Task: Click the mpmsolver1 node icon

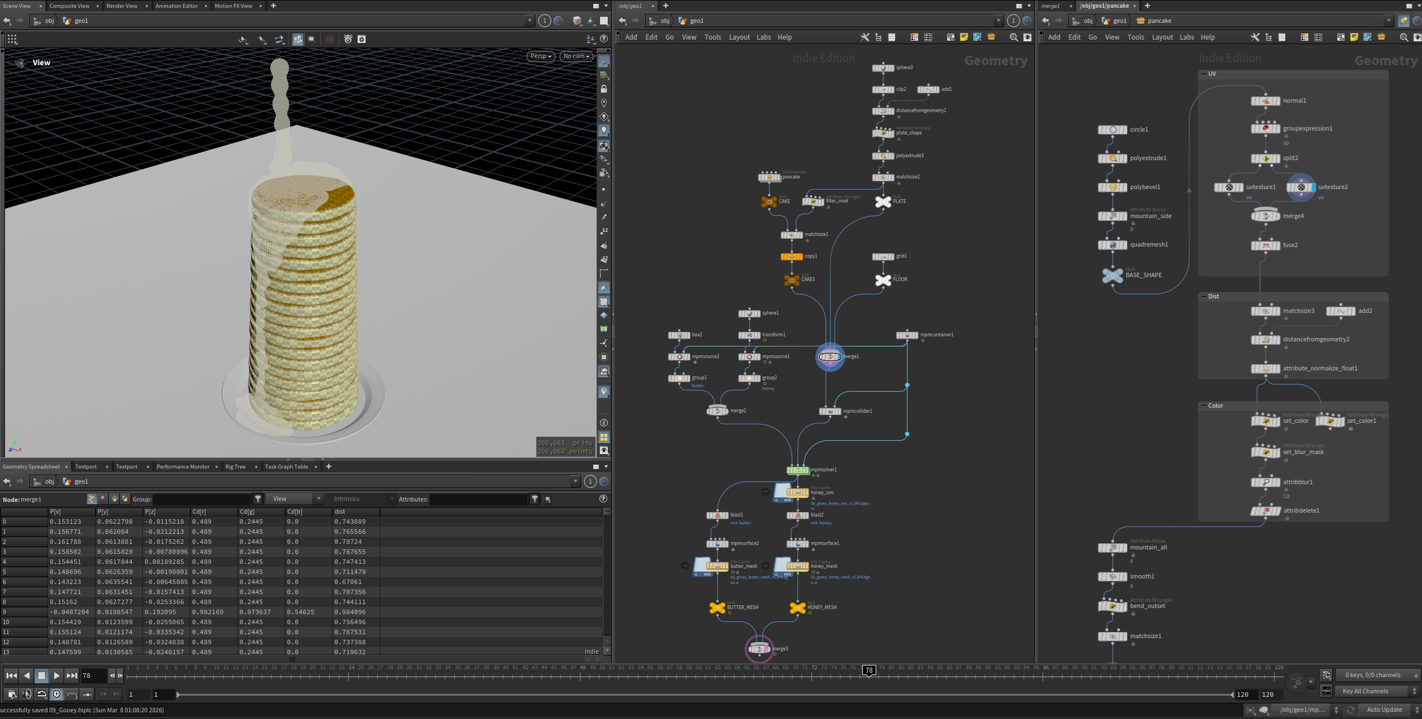Action: 798,470
